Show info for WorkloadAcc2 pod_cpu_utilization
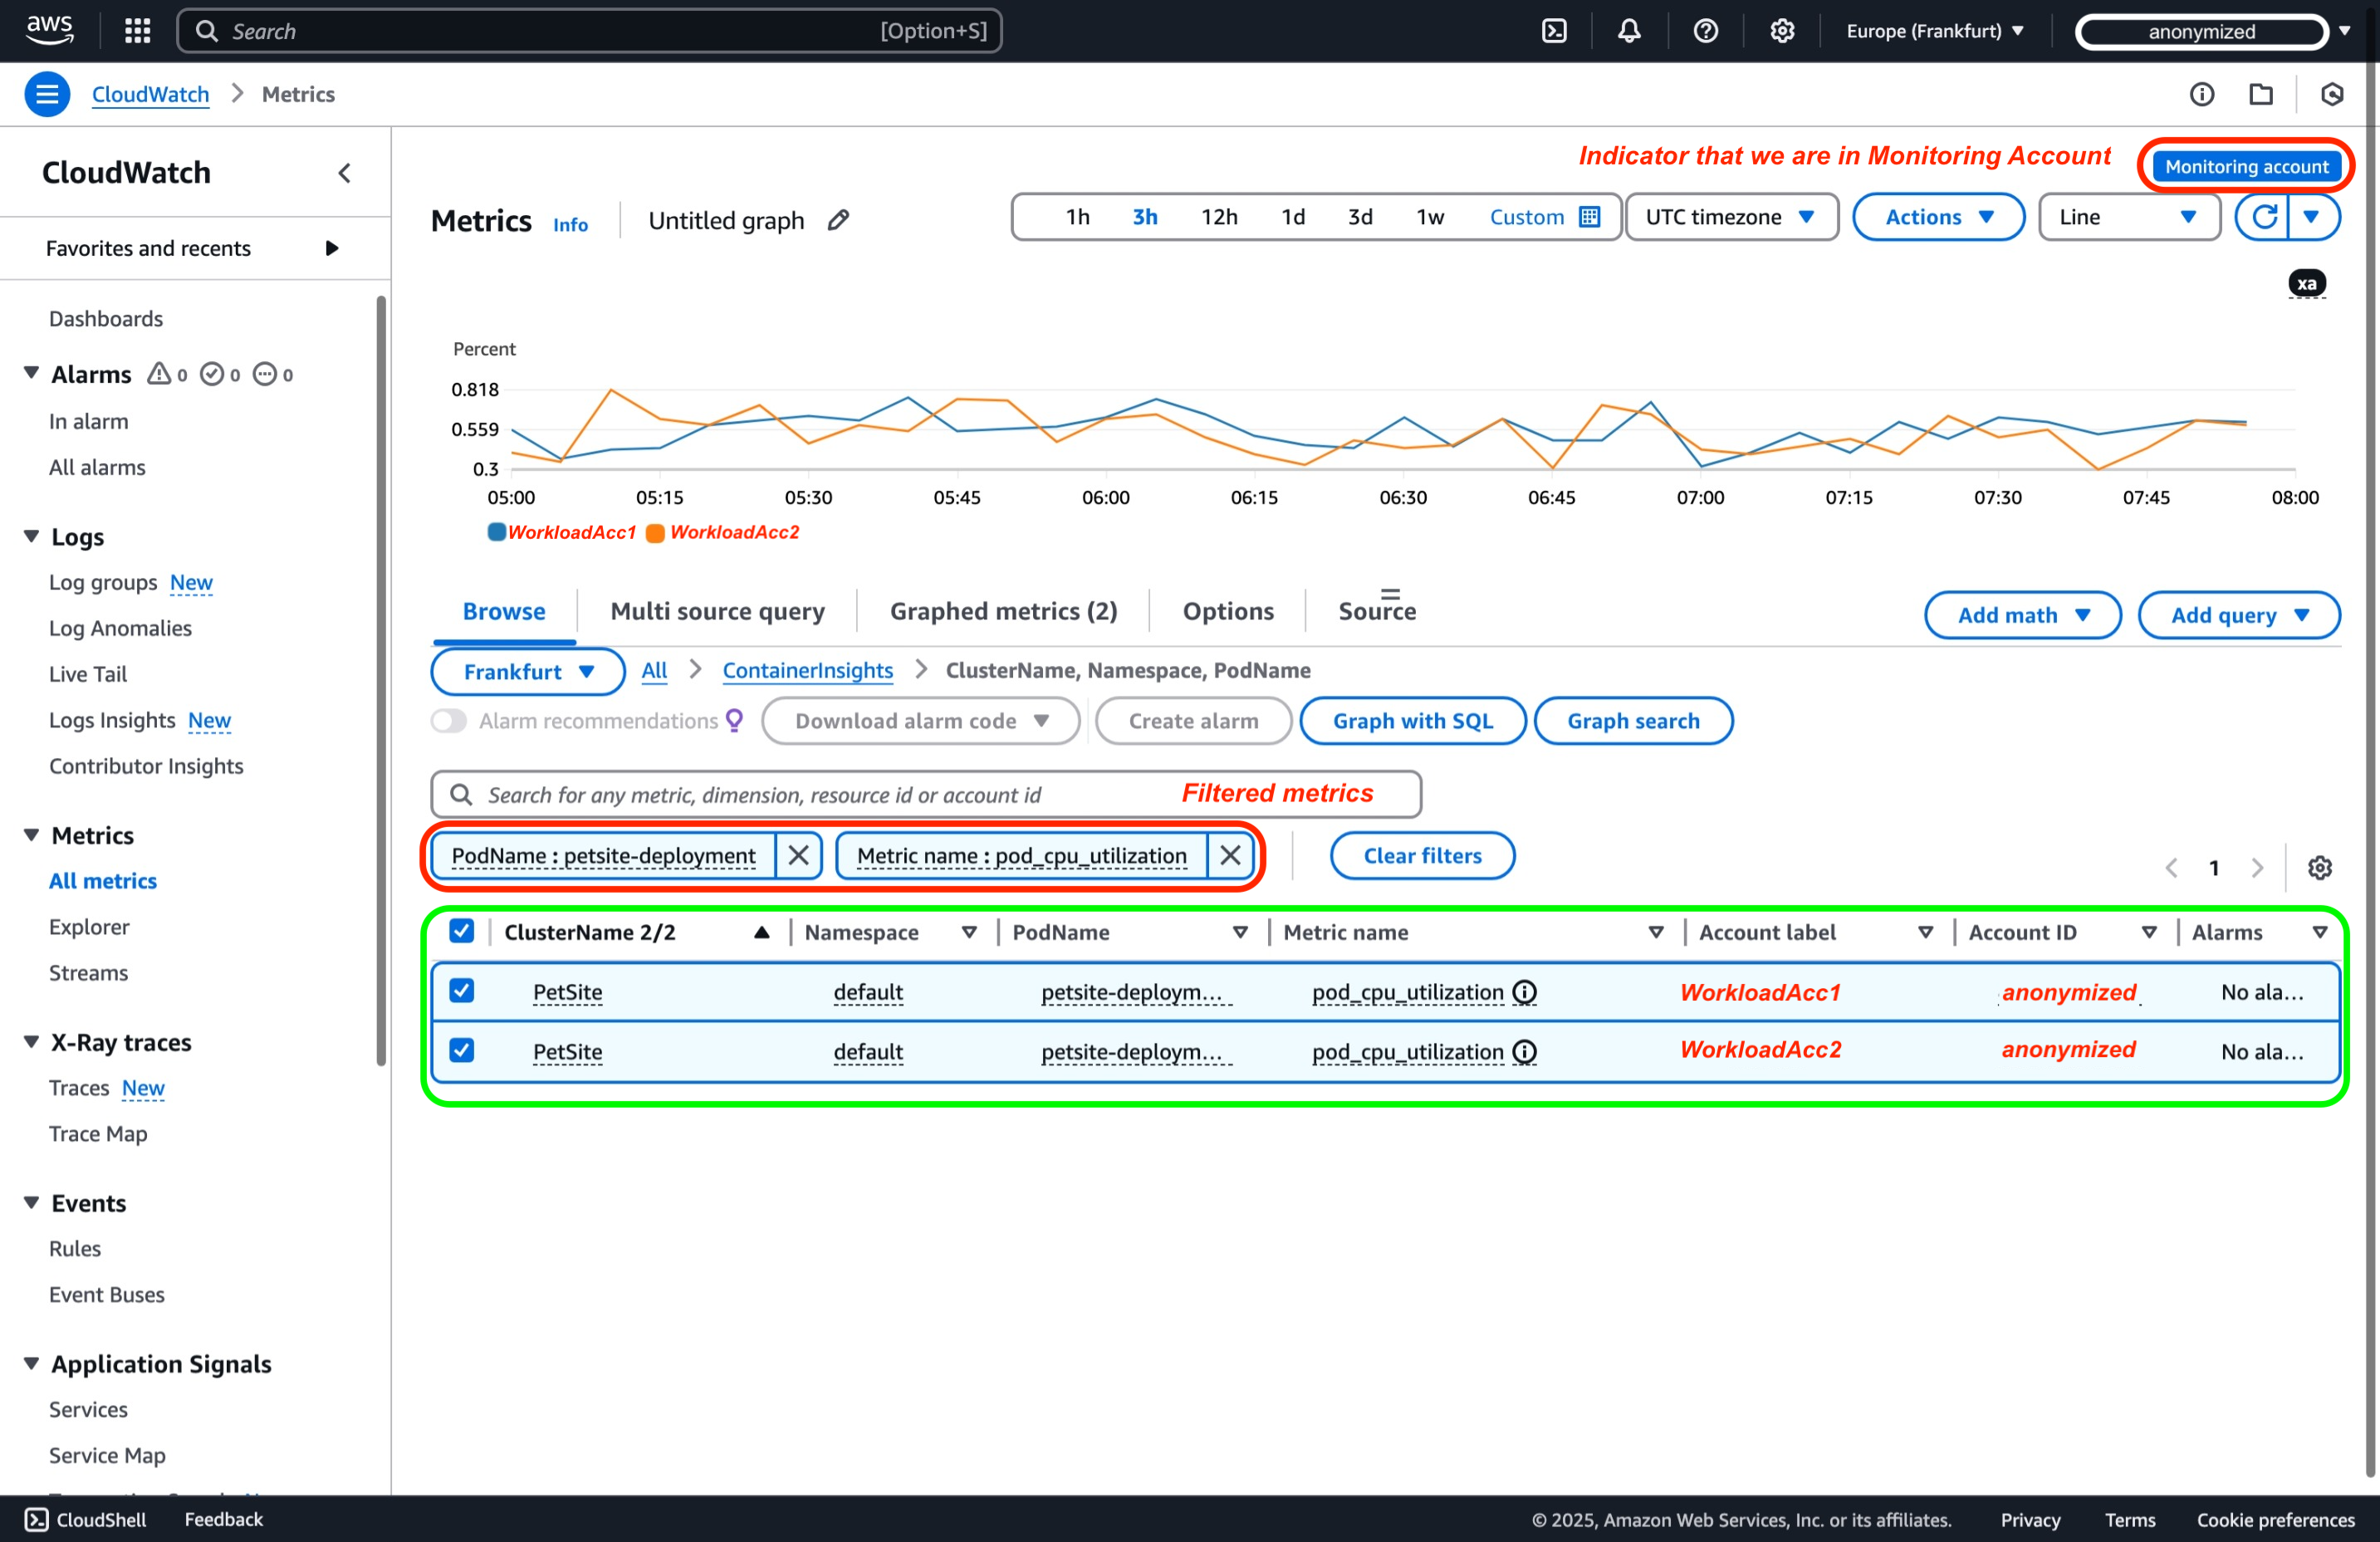Screen dimensions: 2380x1542 (x=1524, y=1052)
